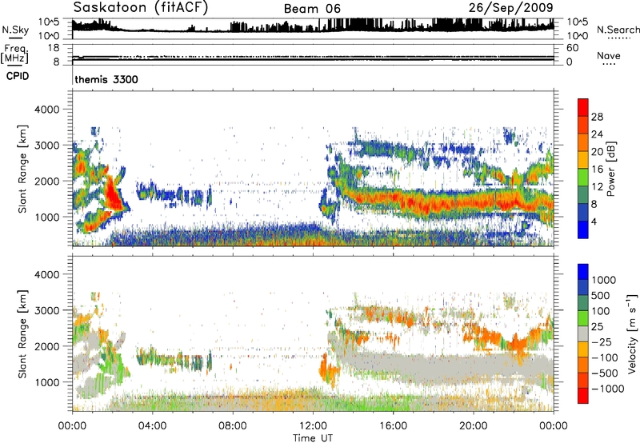Image resolution: width=640 pixels, height=443 pixels.
Task: Click the '-1000' velocity colorbar tick label
Action: [x=607, y=389]
